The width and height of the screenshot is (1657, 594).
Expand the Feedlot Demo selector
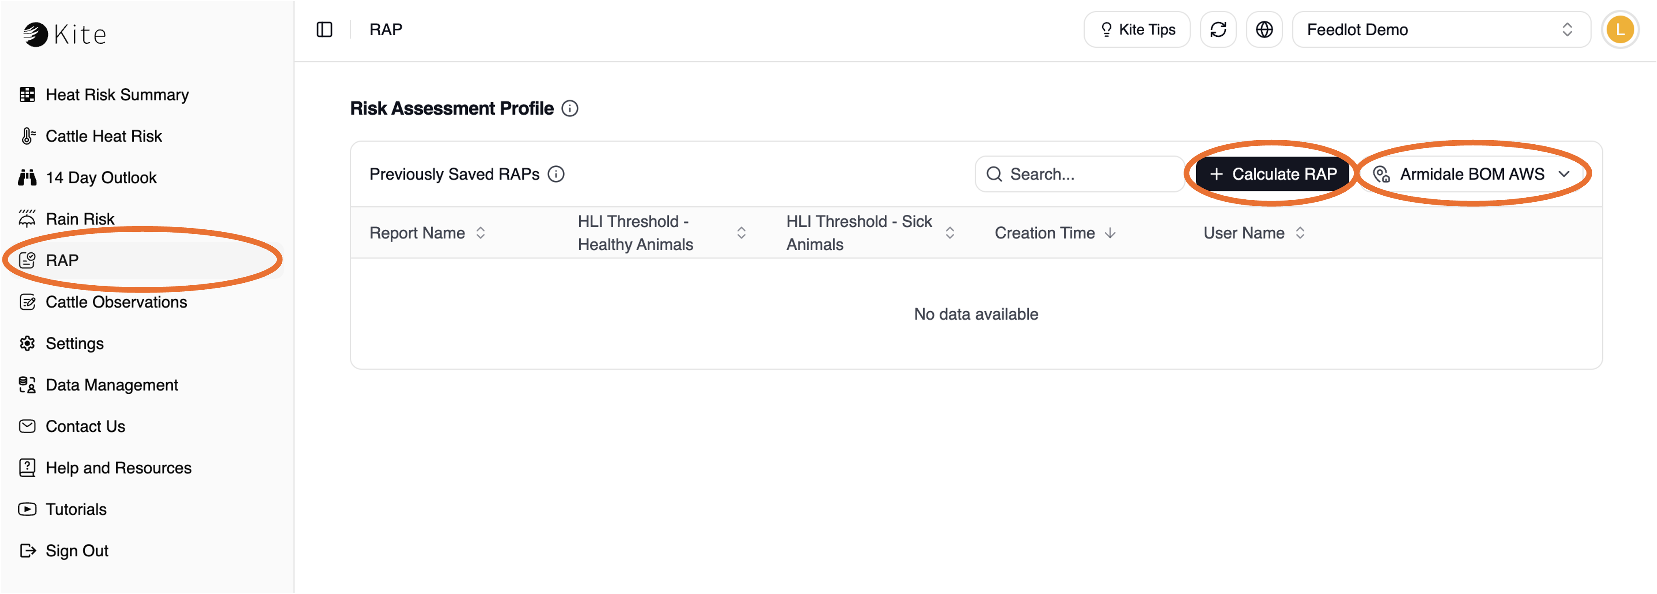click(1441, 30)
